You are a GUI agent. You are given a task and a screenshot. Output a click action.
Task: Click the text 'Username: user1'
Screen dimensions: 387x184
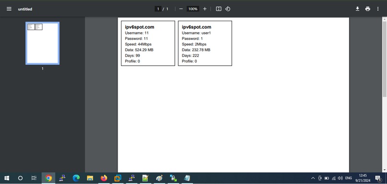point(196,33)
